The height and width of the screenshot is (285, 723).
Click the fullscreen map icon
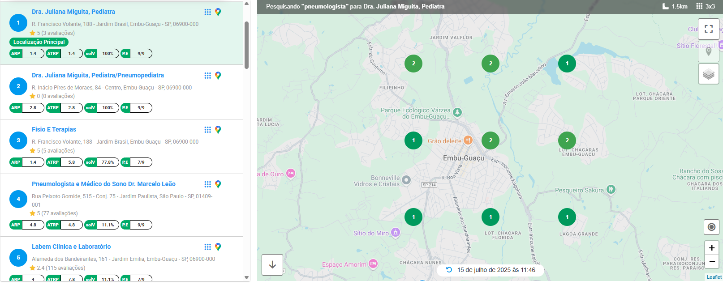coord(708,29)
